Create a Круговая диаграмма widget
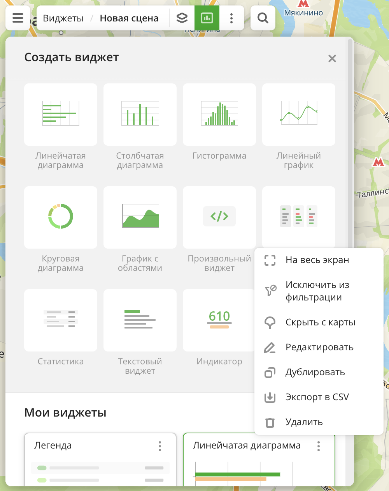Viewport: 389px width, 491px height. tap(61, 217)
